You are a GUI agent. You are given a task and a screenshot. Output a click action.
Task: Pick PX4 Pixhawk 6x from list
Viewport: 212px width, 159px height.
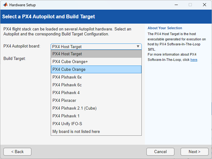[96, 77]
